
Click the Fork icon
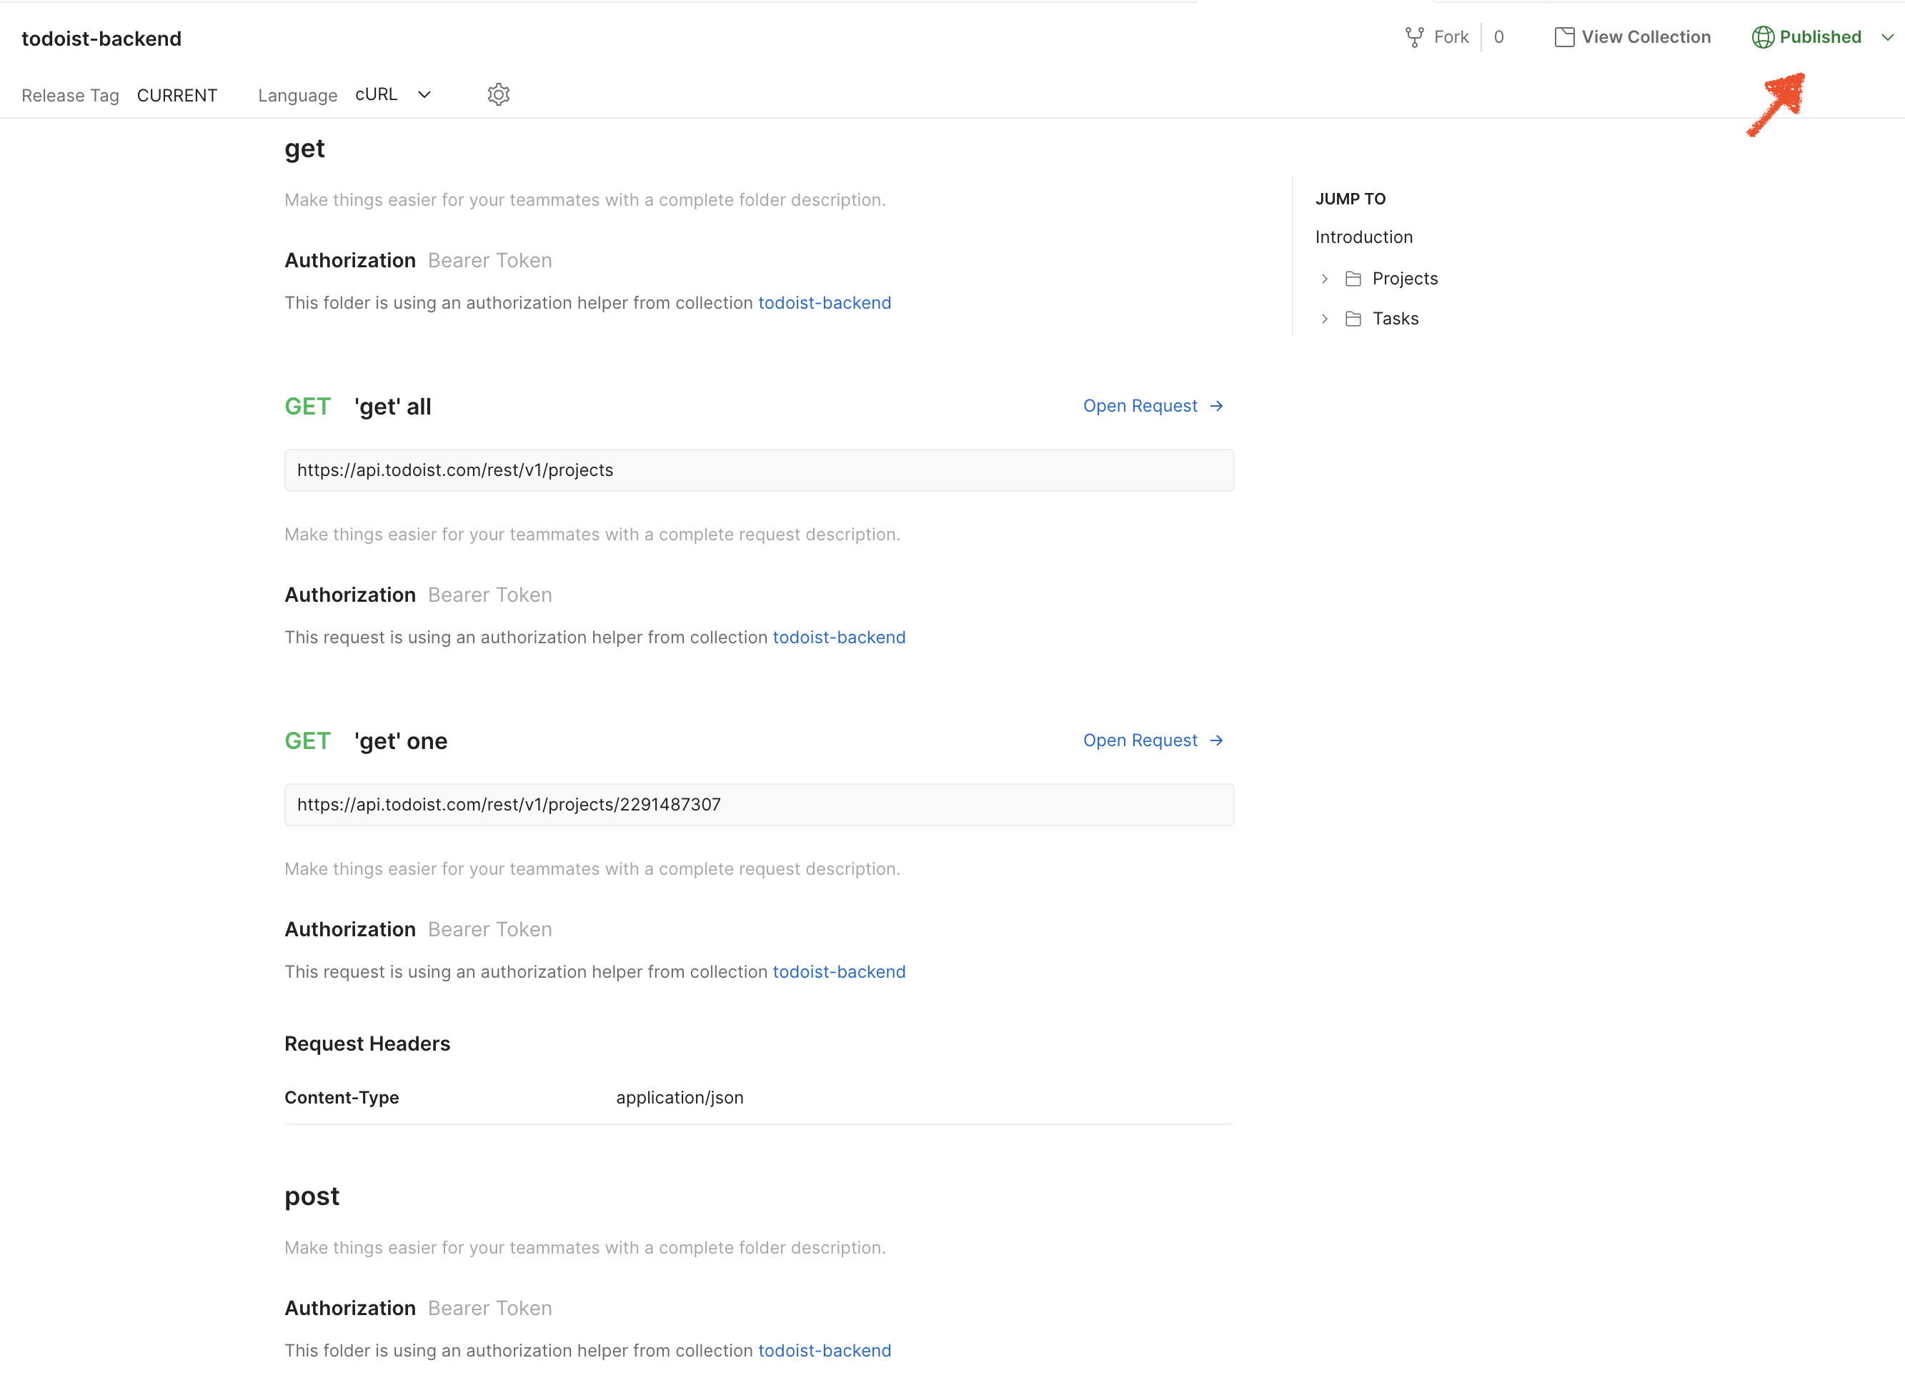1415,37
